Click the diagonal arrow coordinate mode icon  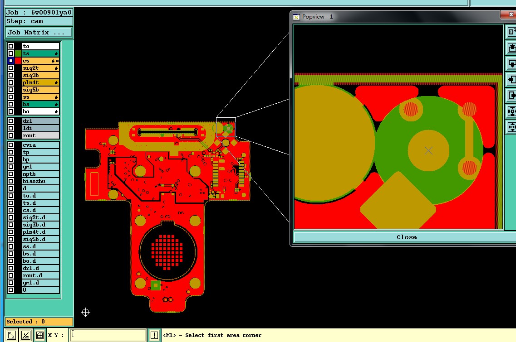pos(11,335)
